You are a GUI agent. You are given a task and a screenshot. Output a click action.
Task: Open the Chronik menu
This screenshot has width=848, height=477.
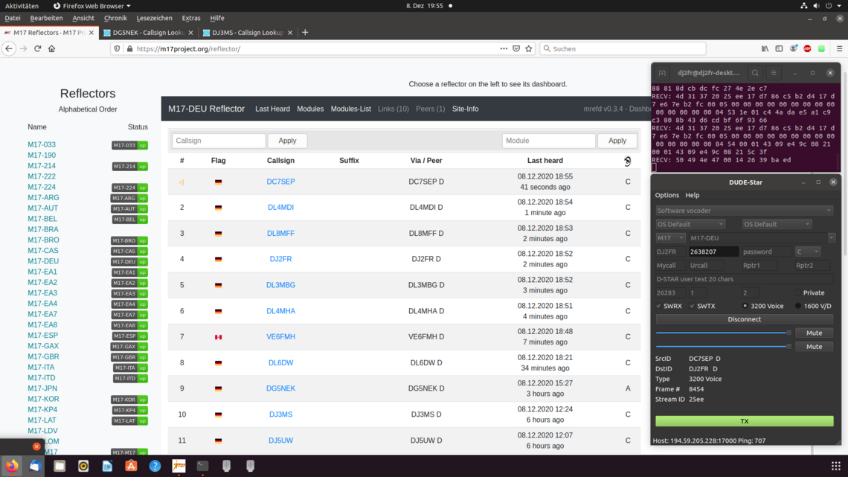tap(115, 18)
